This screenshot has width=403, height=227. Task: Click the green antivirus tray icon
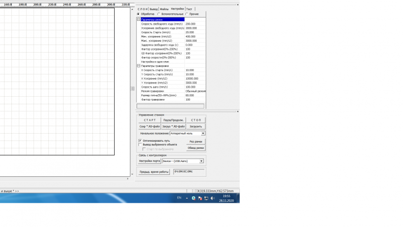(x=193, y=198)
